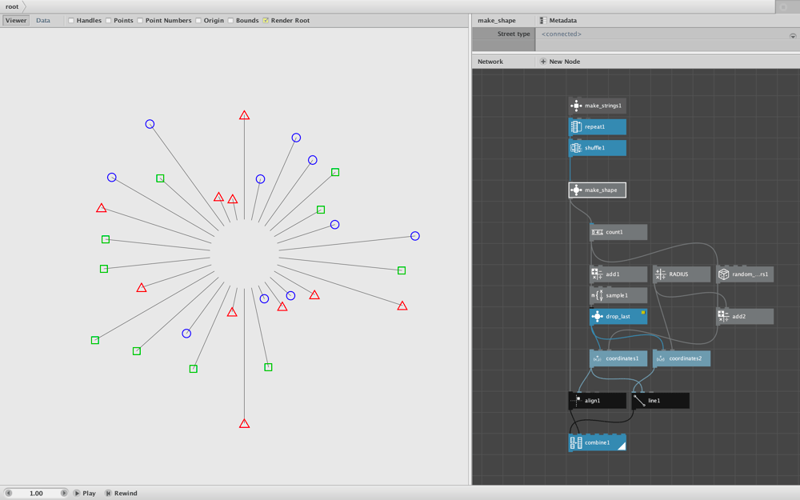Image resolution: width=800 pixels, height=500 pixels.
Task: Click the drop_last node icon
Action: [x=597, y=316]
